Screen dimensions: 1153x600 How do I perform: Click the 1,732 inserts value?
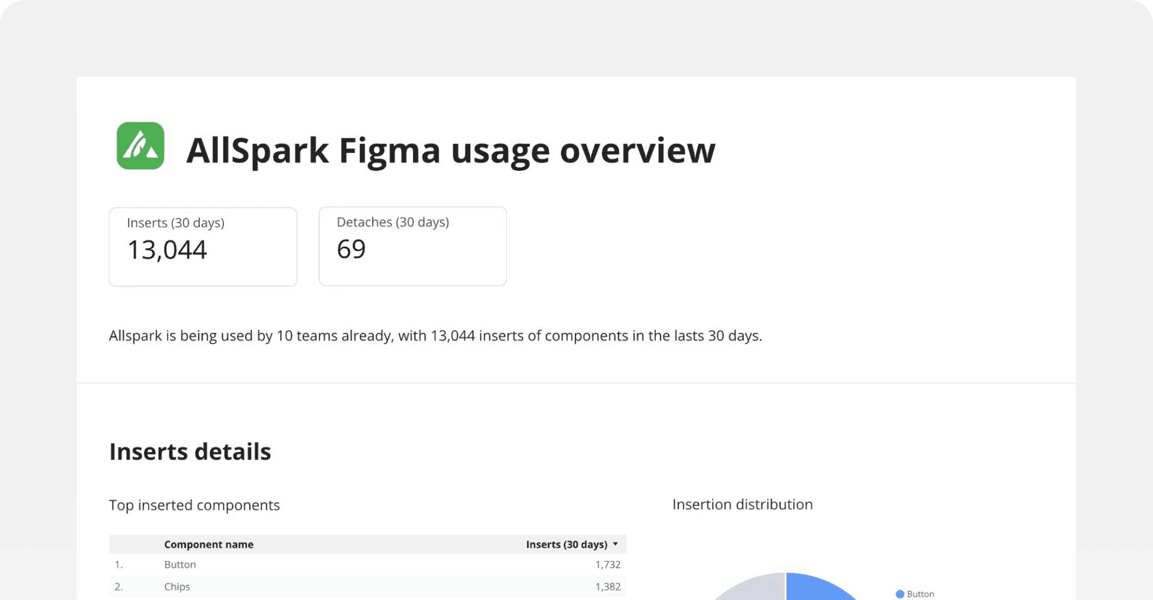pyautogui.click(x=608, y=565)
